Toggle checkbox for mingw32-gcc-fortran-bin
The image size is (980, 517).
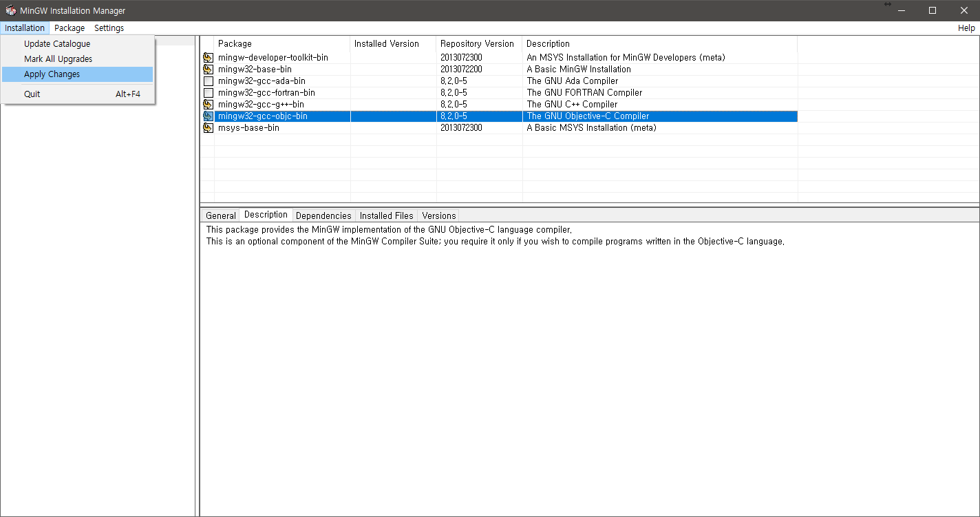click(208, 93)
